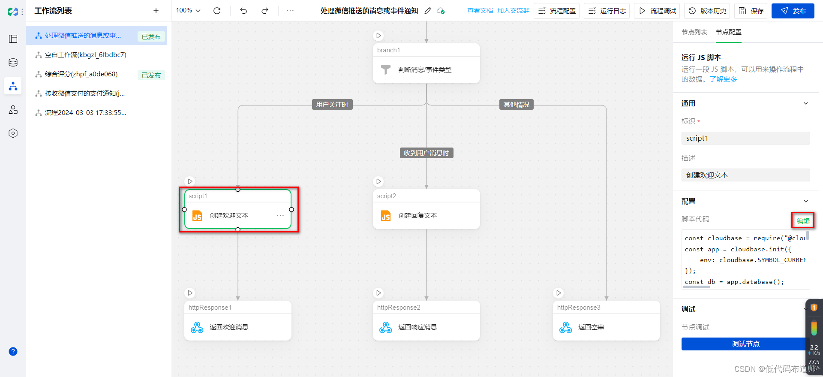Open the 100% zoom dropdown
The image size is (823, 377).
pos(188,10)
